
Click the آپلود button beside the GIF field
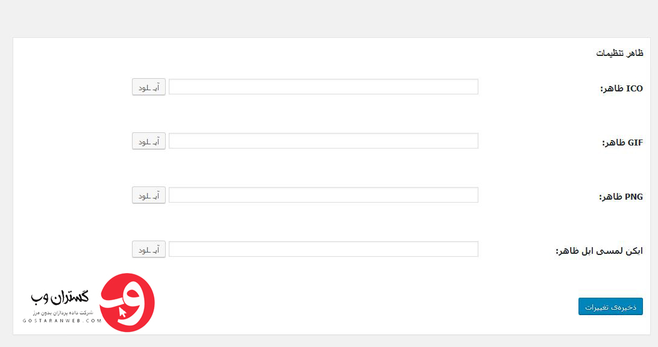point(149,141)
